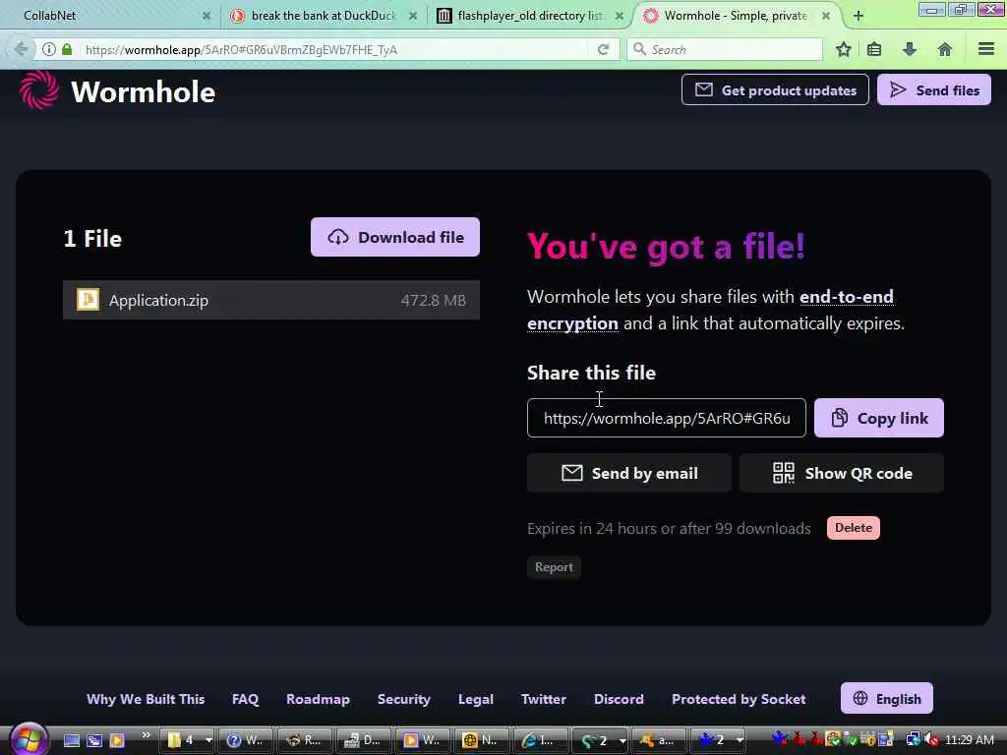Image resolution: width=1007 pixels, height=755 pixels.
Task: Click the Copy link button
Action: (x=878, y=418)
